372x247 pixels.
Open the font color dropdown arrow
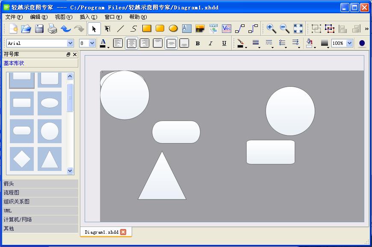click(x=109, y=47)
